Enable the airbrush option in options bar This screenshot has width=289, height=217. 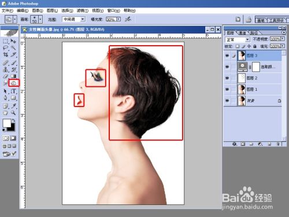(x=128, y=19)
